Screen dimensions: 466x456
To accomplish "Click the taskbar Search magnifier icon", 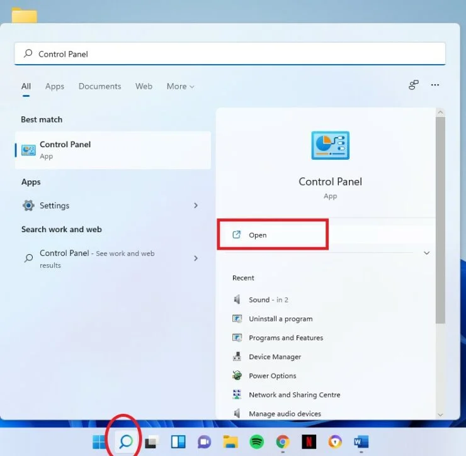I will tap(126, 442).
